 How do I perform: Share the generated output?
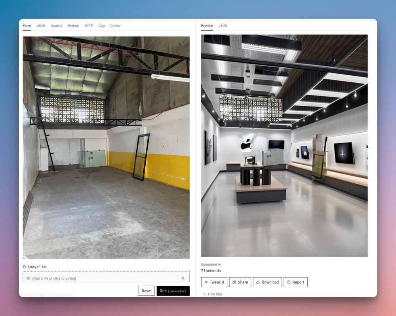(240, 282)
